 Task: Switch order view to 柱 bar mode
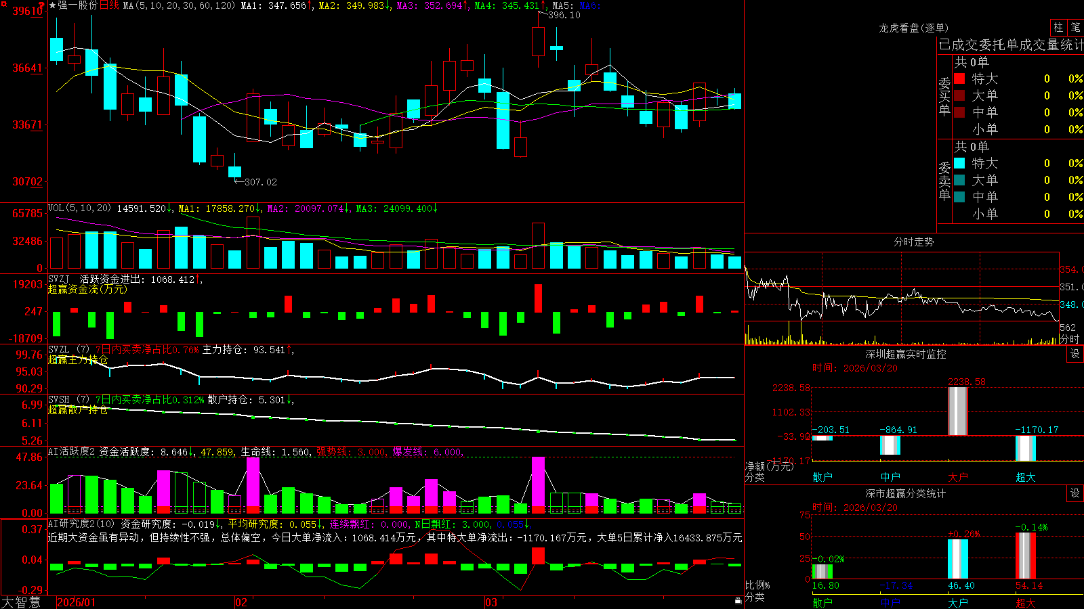coord(1058,27)
